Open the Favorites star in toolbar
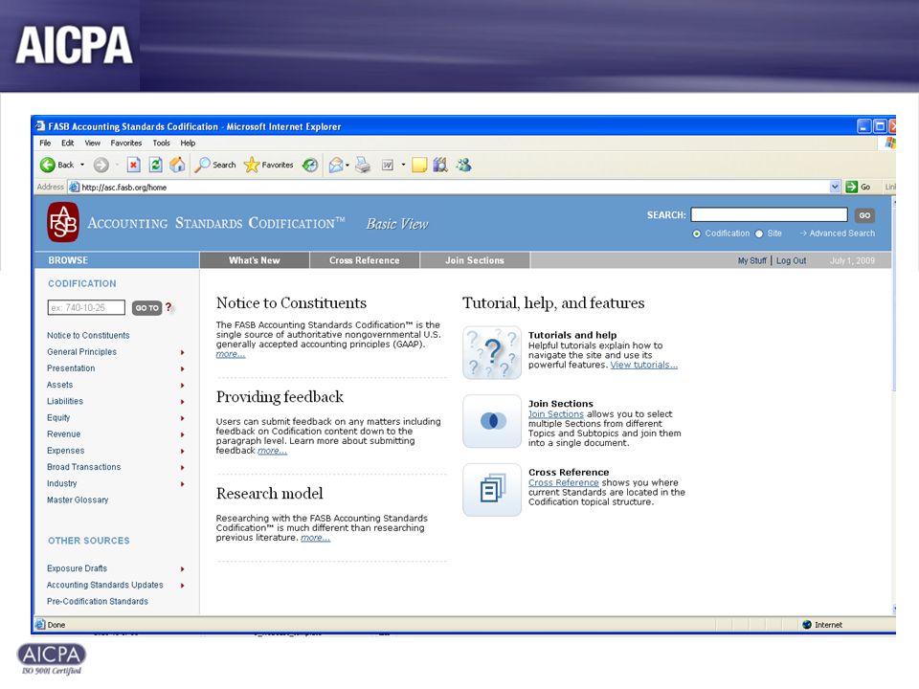 point(252,166)
